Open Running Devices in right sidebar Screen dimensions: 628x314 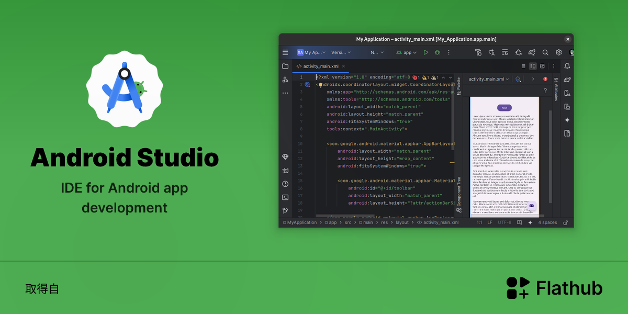(x=567, y=107)
